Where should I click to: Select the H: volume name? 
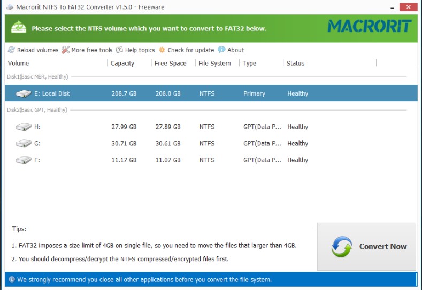[37, 127]
